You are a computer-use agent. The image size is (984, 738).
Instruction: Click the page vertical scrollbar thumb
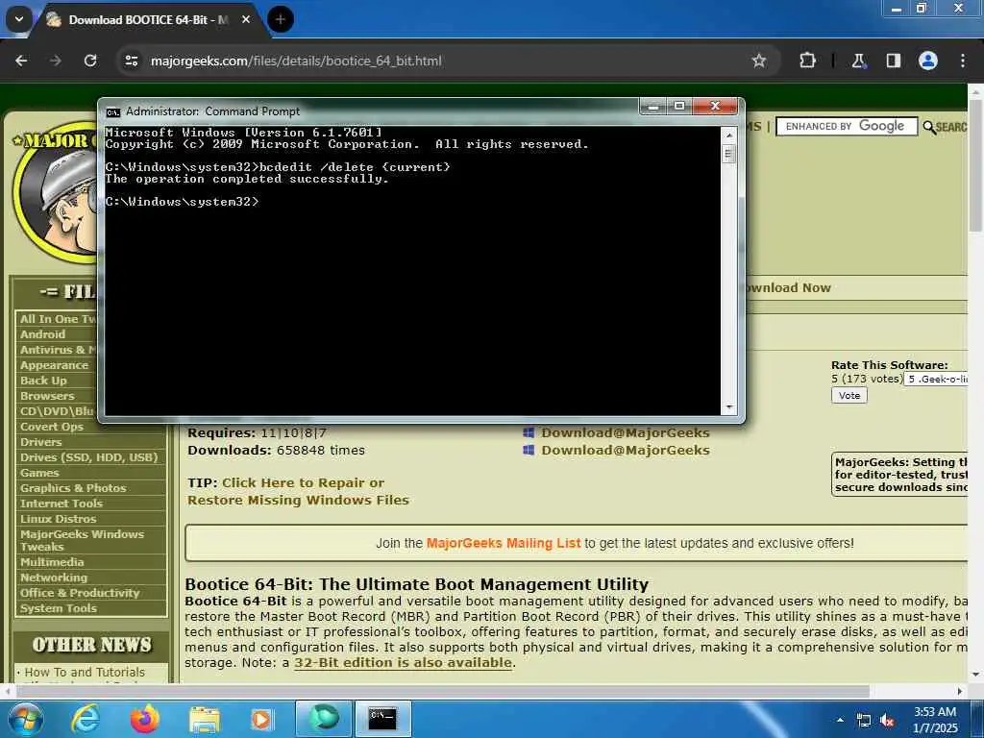tap(976, 164)
